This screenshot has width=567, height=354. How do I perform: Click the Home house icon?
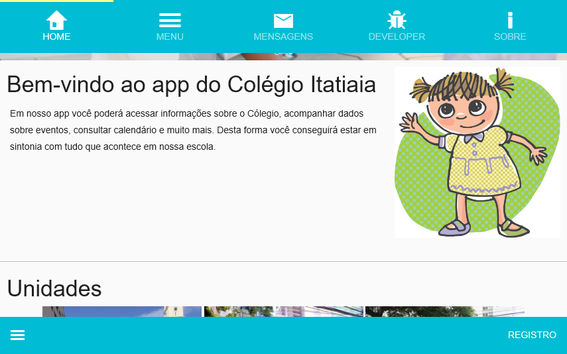[56, 21]
